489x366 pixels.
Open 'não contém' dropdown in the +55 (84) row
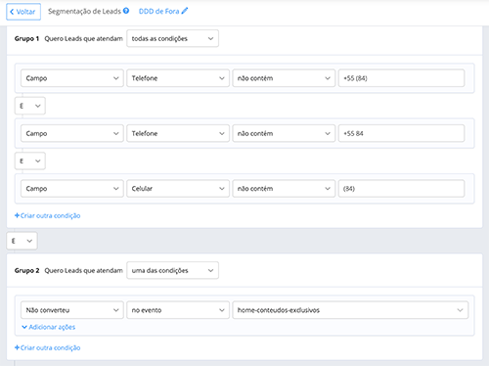(284, 78)
